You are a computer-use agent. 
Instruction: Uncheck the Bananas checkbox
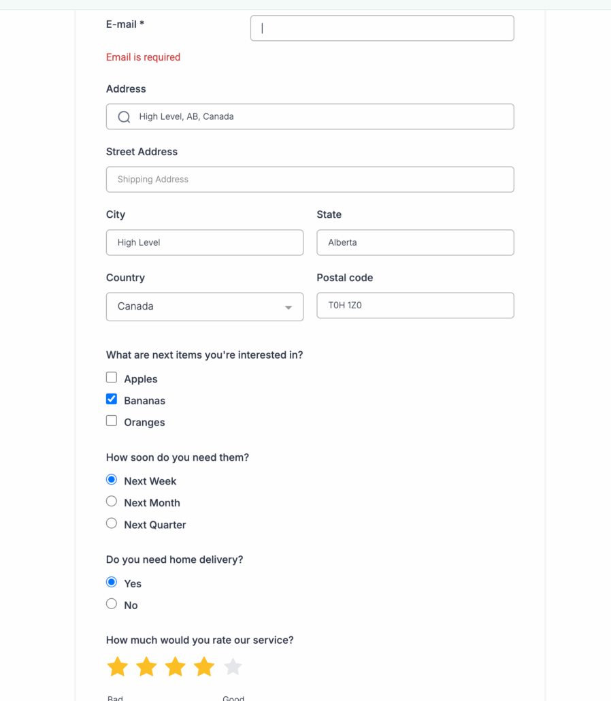[112, 400]
